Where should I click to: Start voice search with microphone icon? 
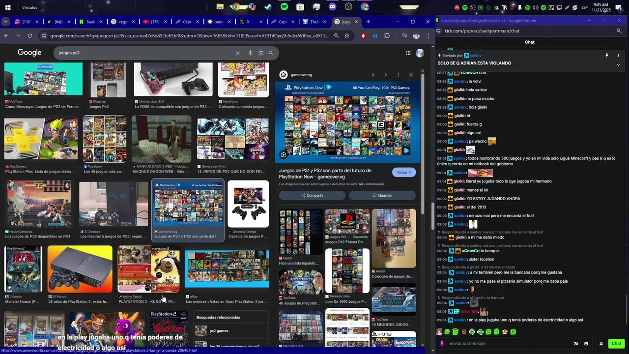(250, 53)
